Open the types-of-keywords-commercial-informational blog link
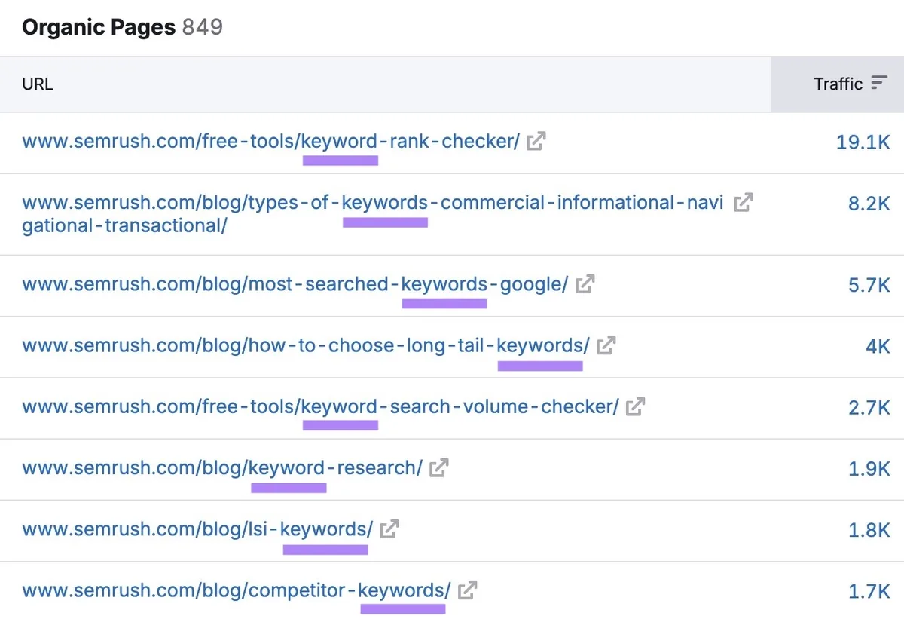The height and width of the screenshot is (622, 904). 373,213
